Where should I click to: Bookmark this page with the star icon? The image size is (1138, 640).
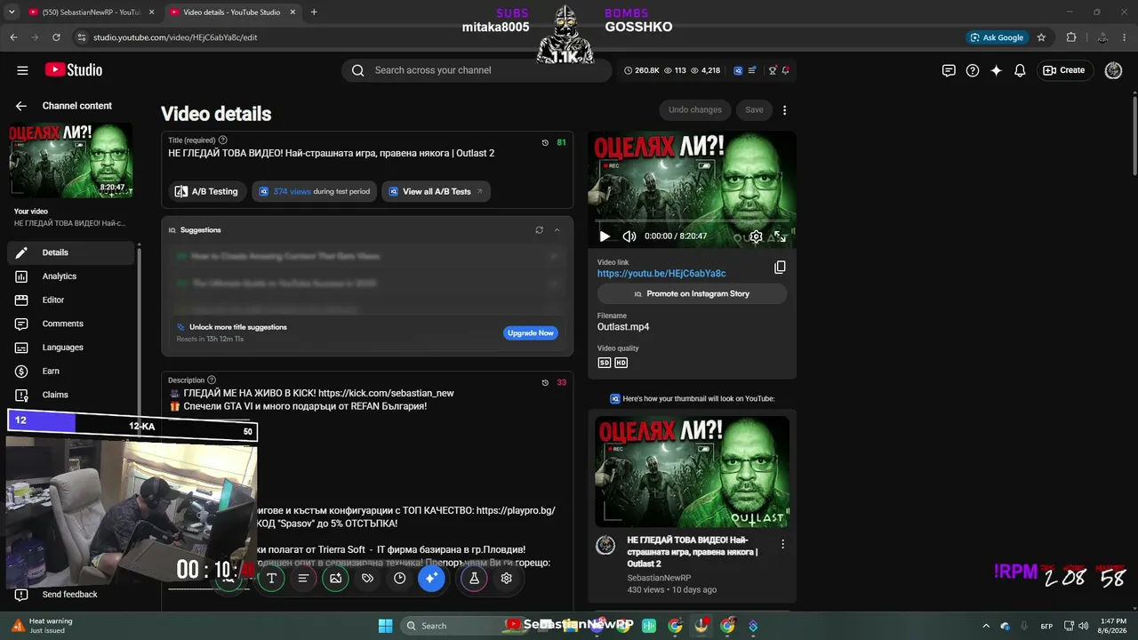point(1041,37)
